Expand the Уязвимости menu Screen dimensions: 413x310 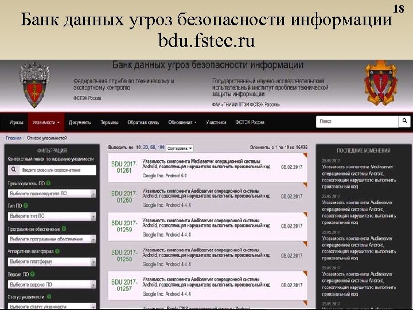pos(46,122)
